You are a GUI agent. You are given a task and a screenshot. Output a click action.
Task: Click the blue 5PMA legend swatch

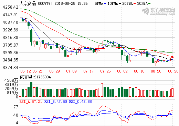tap(105, 4)
